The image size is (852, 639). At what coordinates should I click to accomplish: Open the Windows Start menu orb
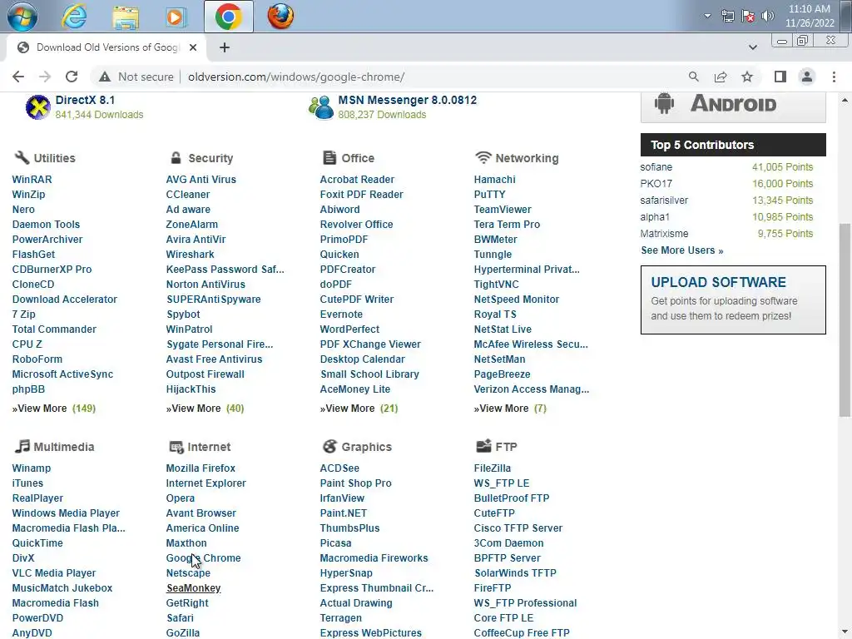click(22, 17)
